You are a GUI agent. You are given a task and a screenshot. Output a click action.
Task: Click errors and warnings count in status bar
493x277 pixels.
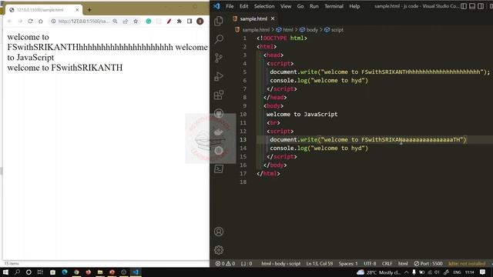pyautogui.click(x=225, y=263)
